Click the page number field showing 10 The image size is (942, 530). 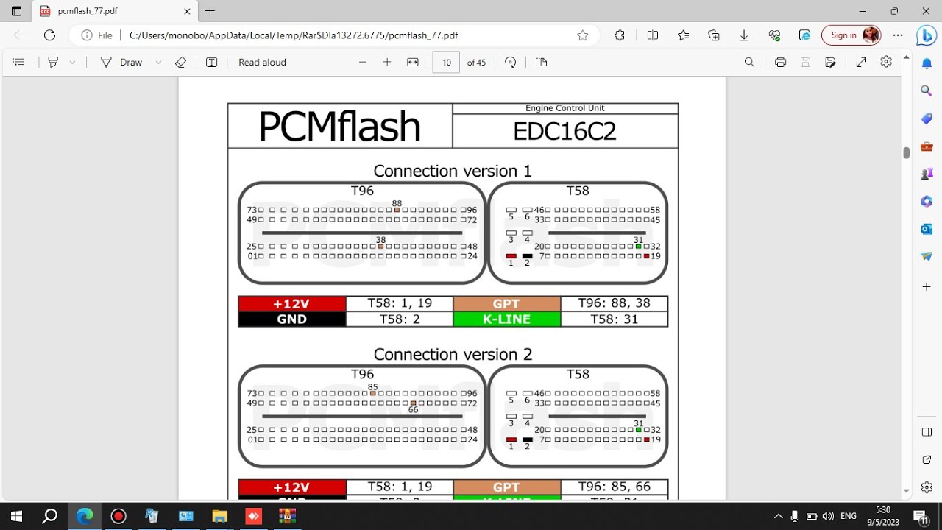(x=447, y=63)
